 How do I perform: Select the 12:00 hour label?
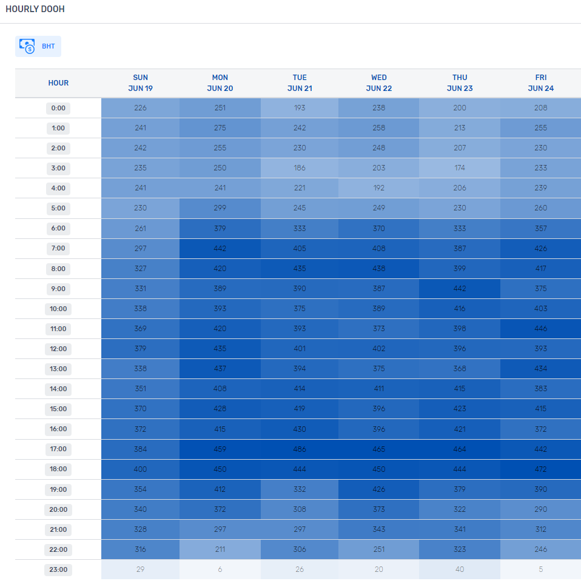pos(58,349)
